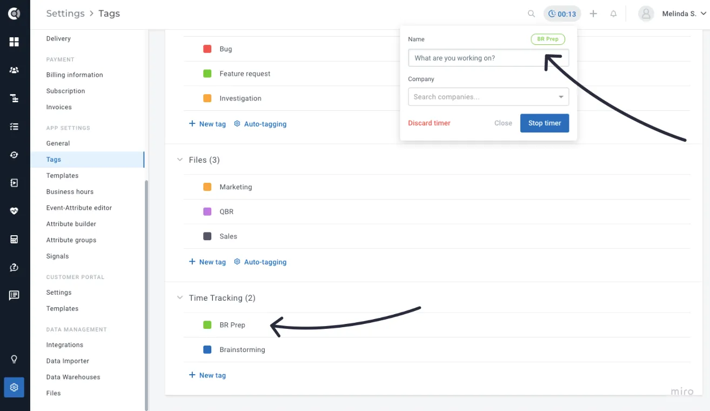Click Close in the timer popup
The width and height of the screenshot is (710, 411).
(x=503, y=123)
